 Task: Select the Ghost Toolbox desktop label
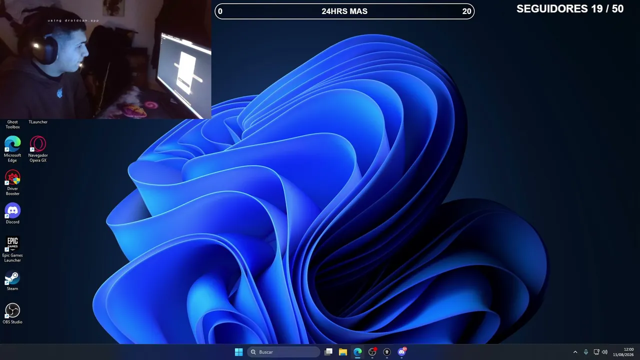point(12,124)
